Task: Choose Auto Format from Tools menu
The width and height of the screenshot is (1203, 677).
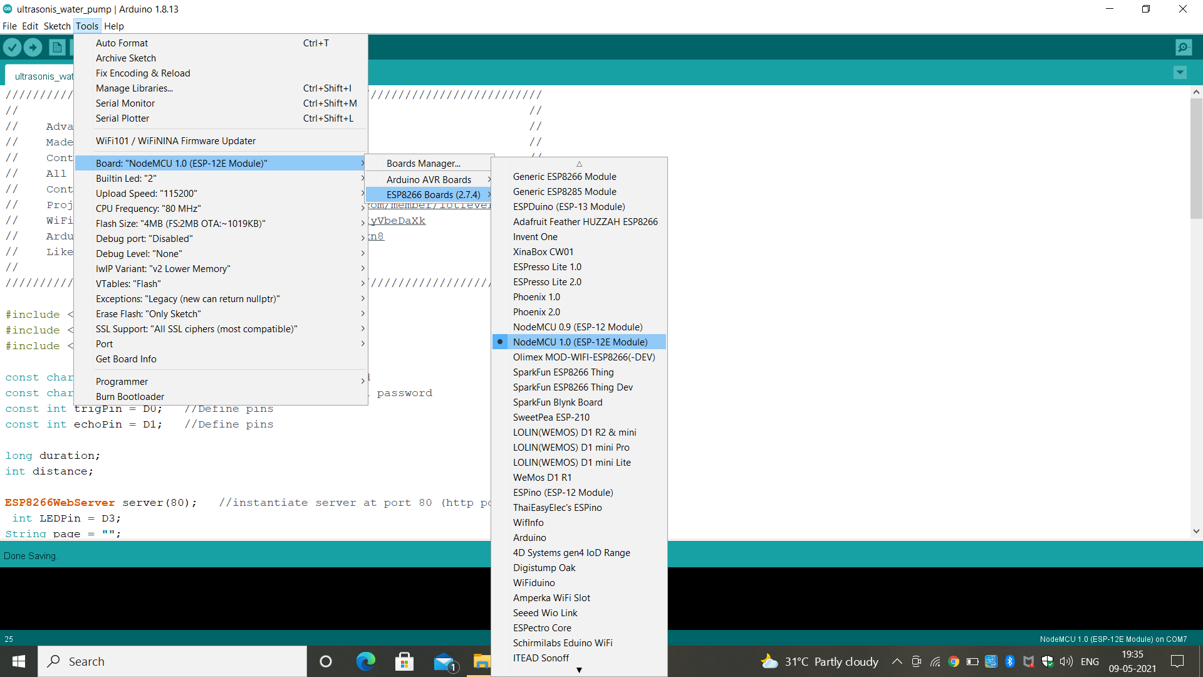Action: [221, 43]
